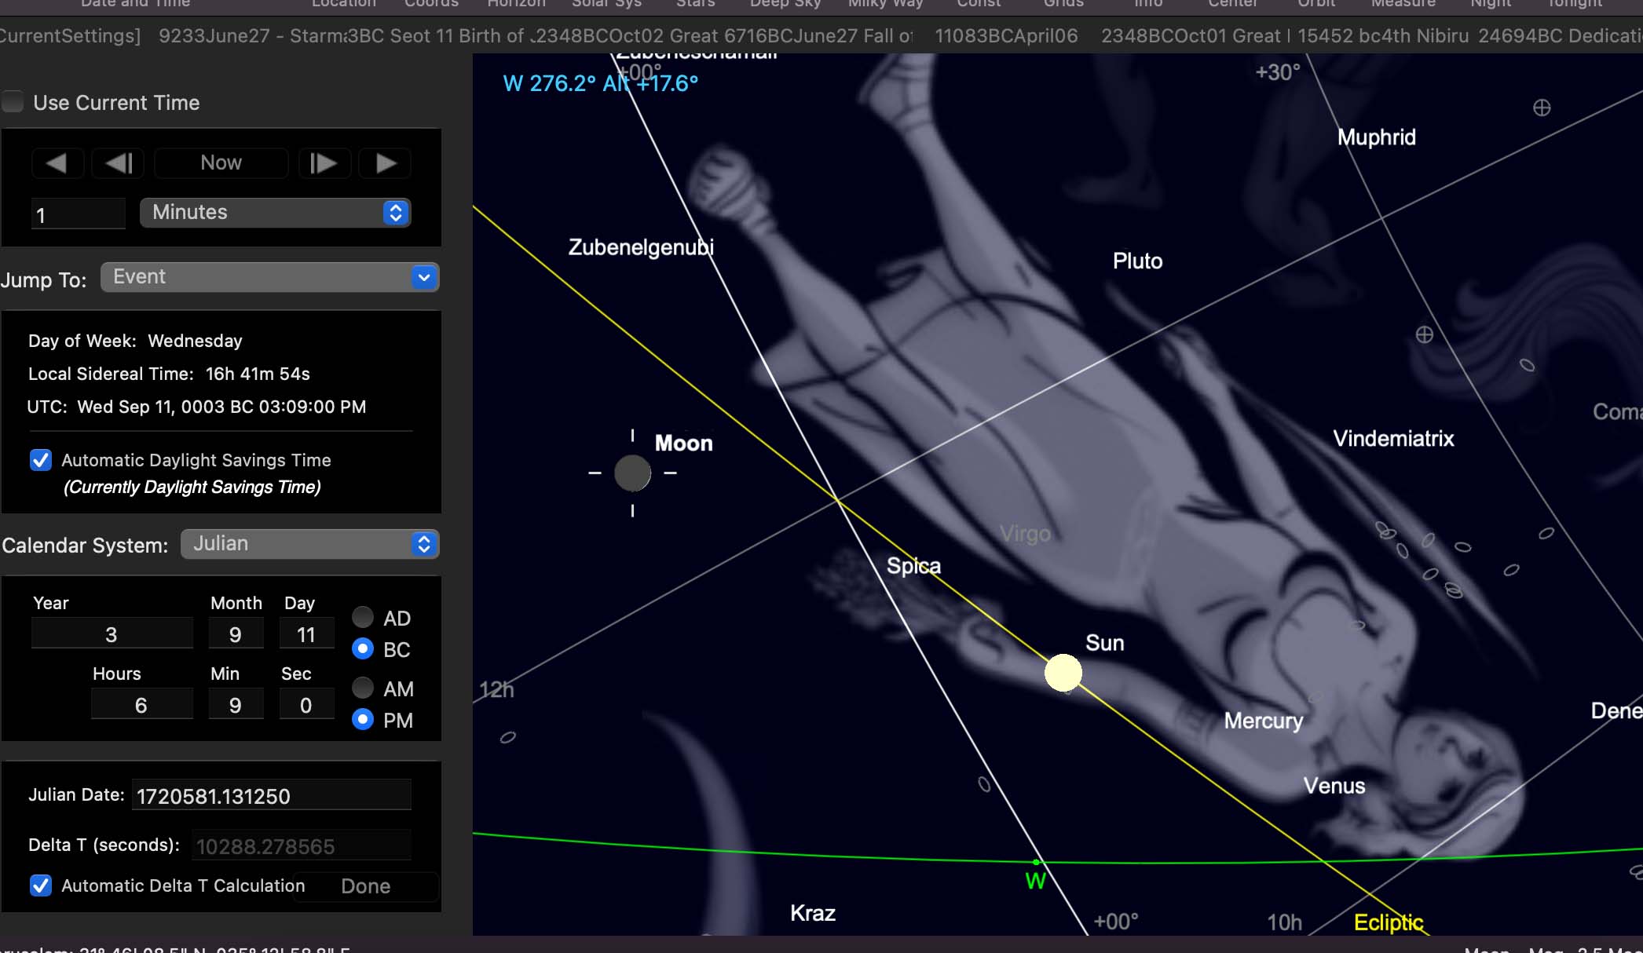Click the Sec field showing 0
This screenshot has height=953, width=1643.
click(x=306, y=705)
